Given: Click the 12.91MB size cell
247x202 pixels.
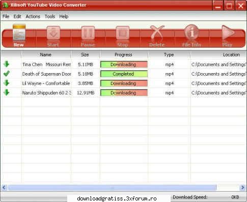Looking at the screenshot, I should (86, 93).
